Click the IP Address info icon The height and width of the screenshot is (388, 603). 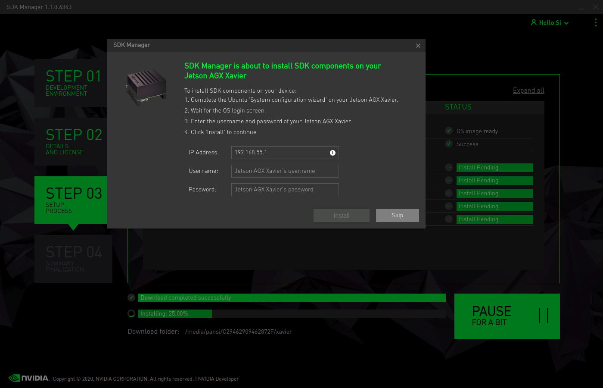(333, 153)
